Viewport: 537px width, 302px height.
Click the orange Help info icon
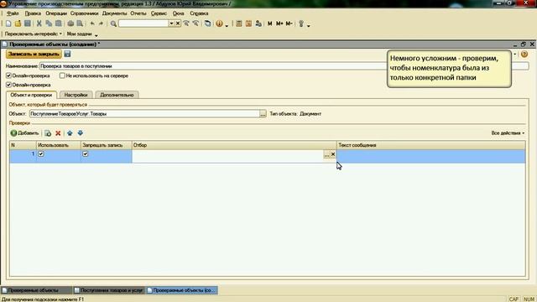[219, 23]
